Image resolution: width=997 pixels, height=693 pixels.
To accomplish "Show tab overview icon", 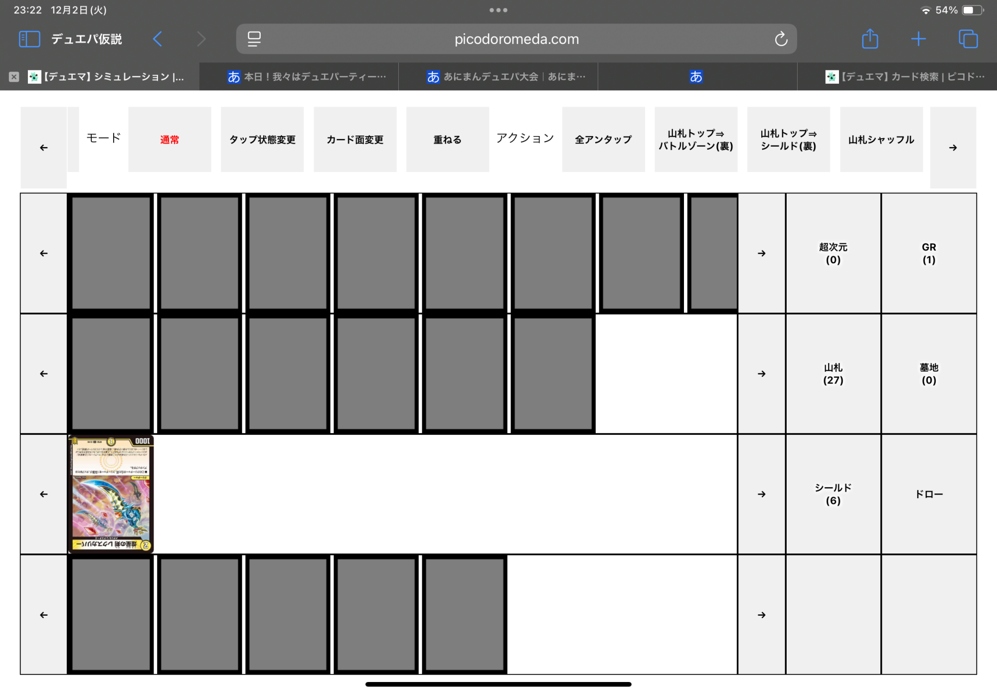I will (x=968, y=39).
